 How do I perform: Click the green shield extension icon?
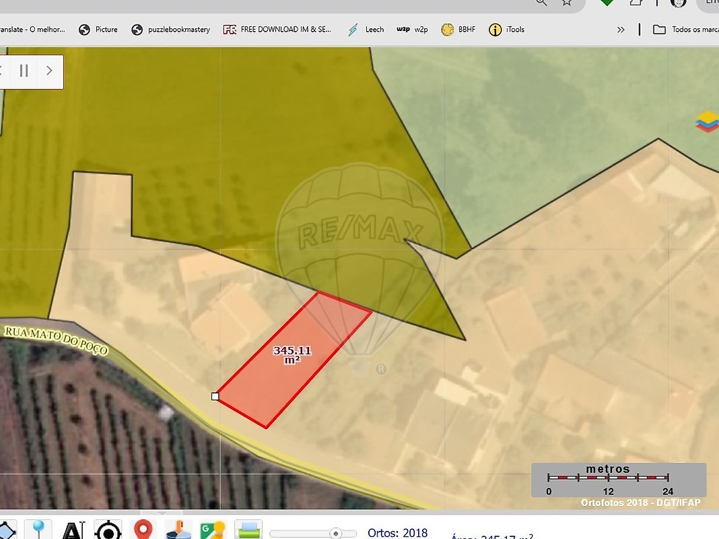(x=607, y=2)
